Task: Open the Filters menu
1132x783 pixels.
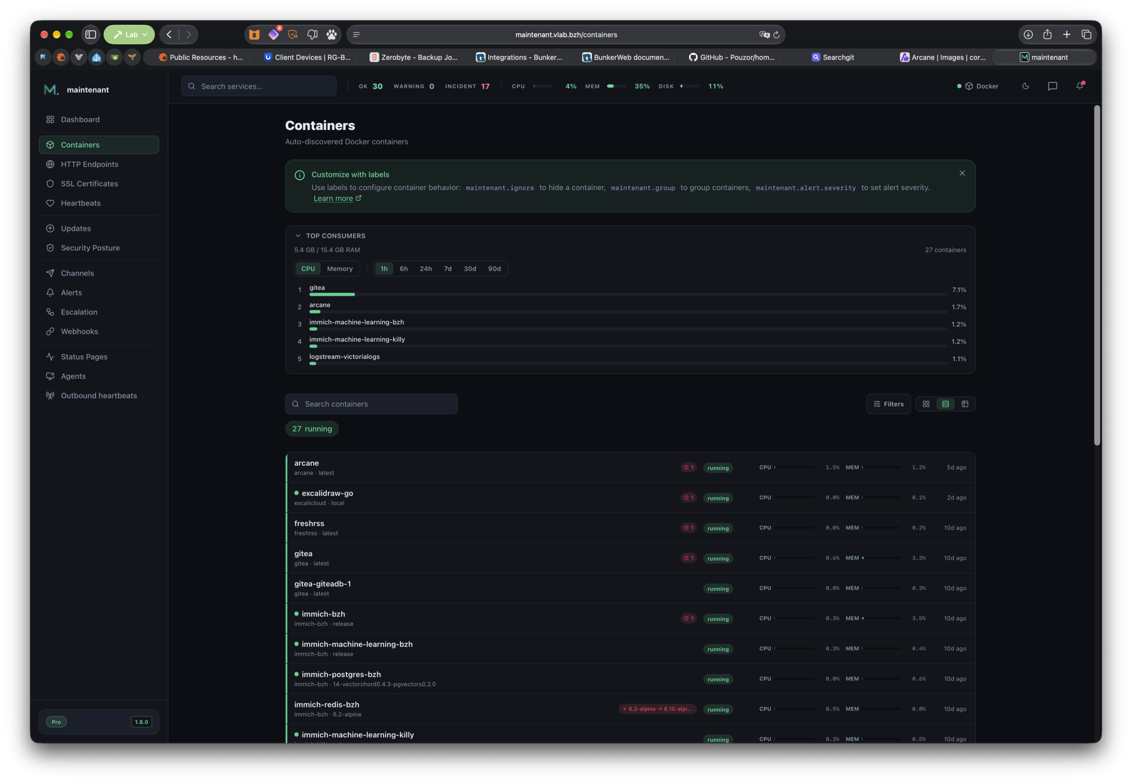Action: click(888, 404)
